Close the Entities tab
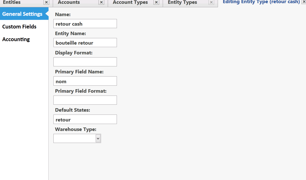Viewport: 306px width, 180px height. coord(46,2)
